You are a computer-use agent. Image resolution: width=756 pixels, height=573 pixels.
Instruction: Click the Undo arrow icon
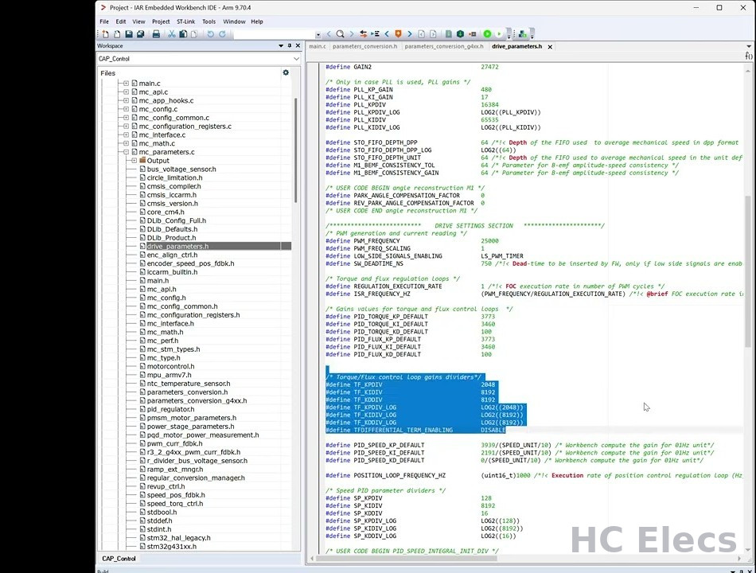pyautogui.click(x=211, y=33)
